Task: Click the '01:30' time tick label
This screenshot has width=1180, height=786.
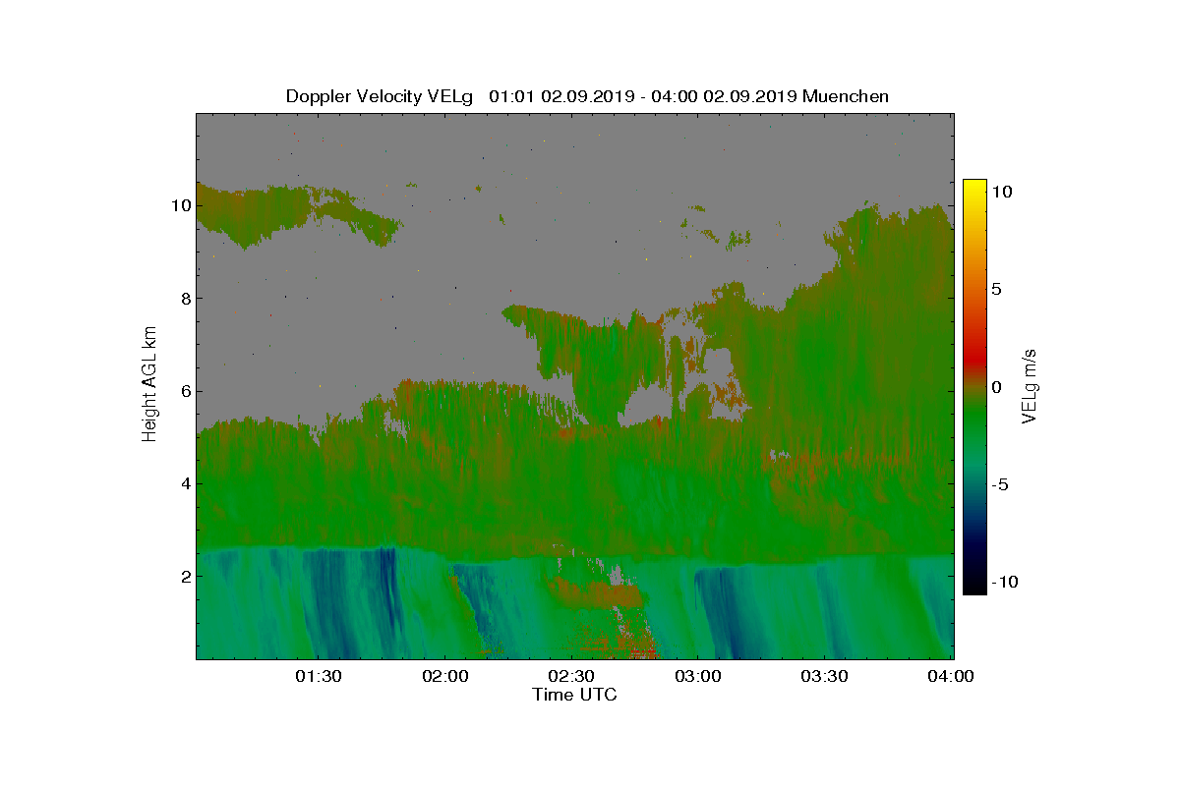Action: point(319,676)
